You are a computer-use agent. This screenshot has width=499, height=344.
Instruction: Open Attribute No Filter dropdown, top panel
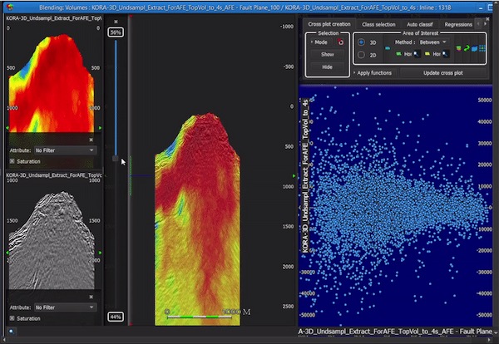click(x=65, y=150)
